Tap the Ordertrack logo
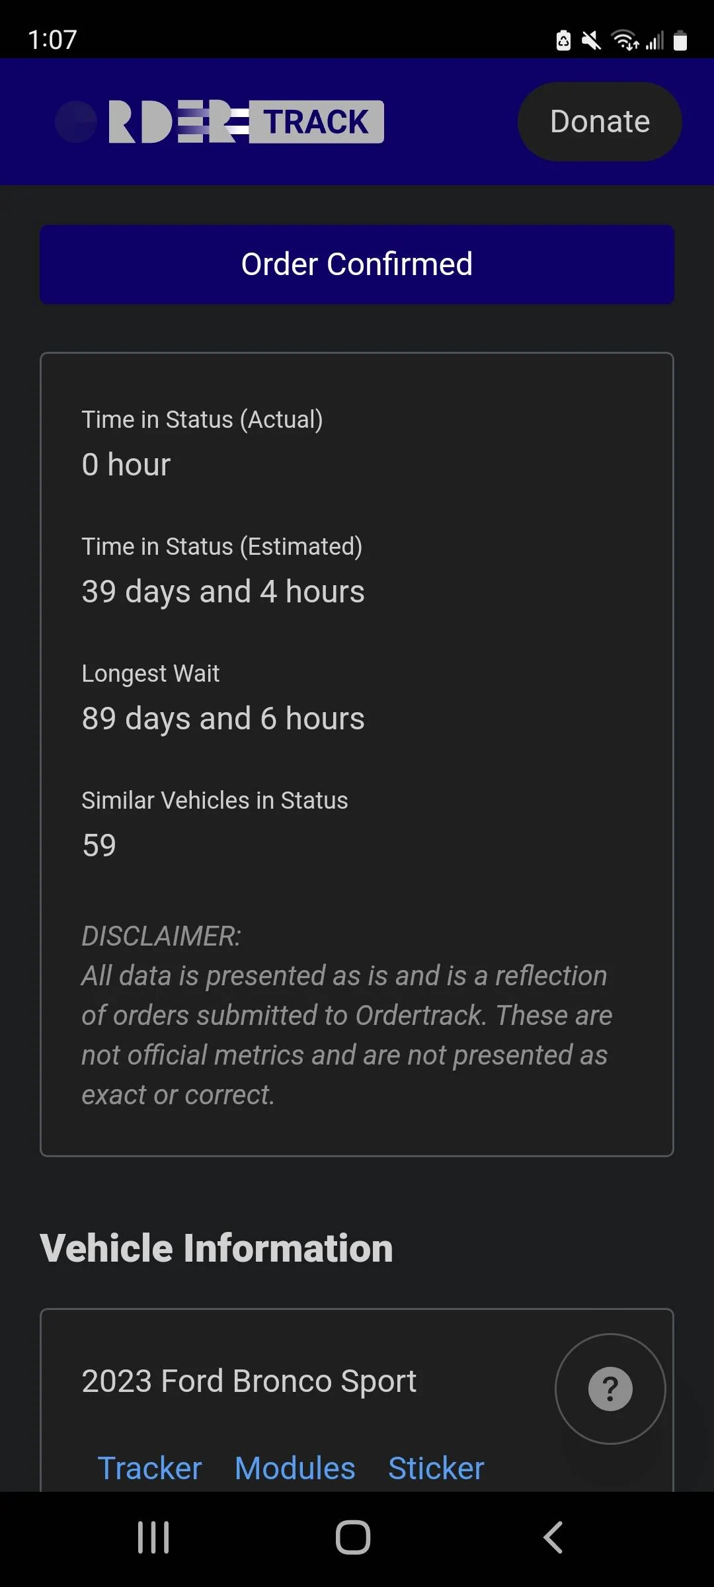 click(220, 122)
